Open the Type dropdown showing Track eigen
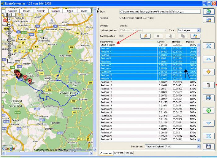 tap(199, 30)
